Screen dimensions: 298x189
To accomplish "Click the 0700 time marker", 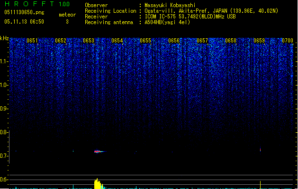I will tap(288, 41).
